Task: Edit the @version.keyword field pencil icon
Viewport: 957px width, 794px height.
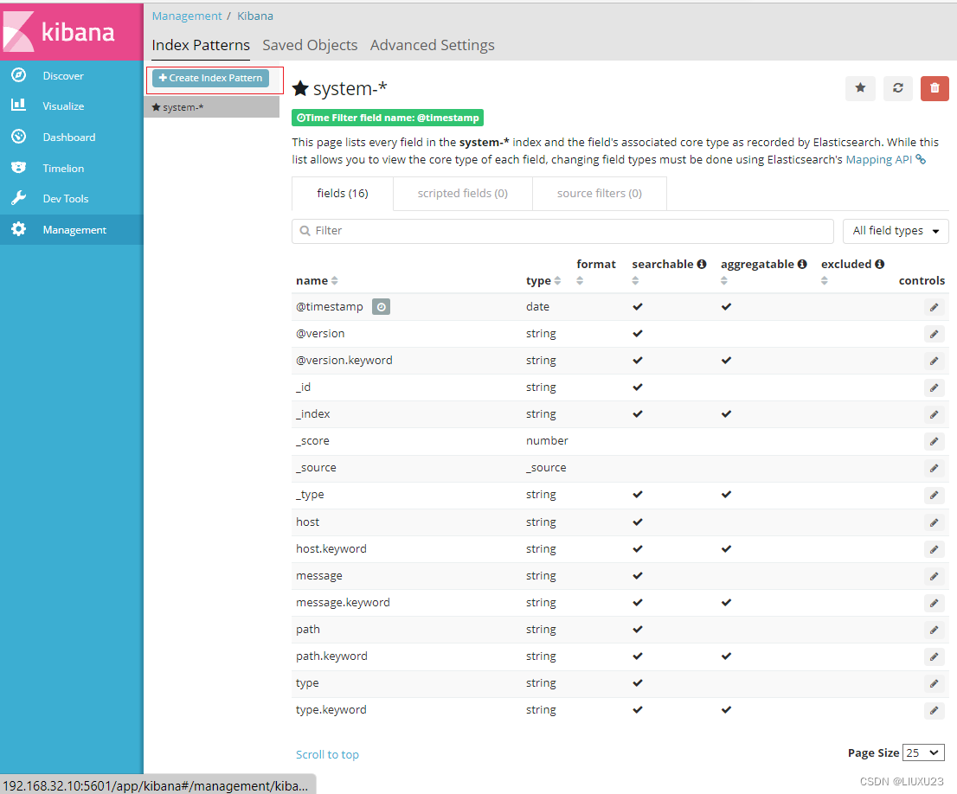Action: tap(934, 361)
